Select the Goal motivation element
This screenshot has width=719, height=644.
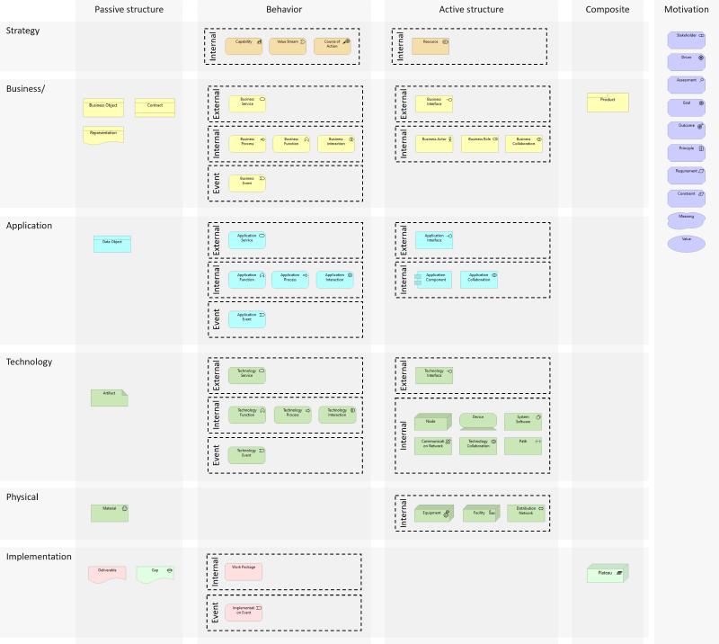[687, 107]
